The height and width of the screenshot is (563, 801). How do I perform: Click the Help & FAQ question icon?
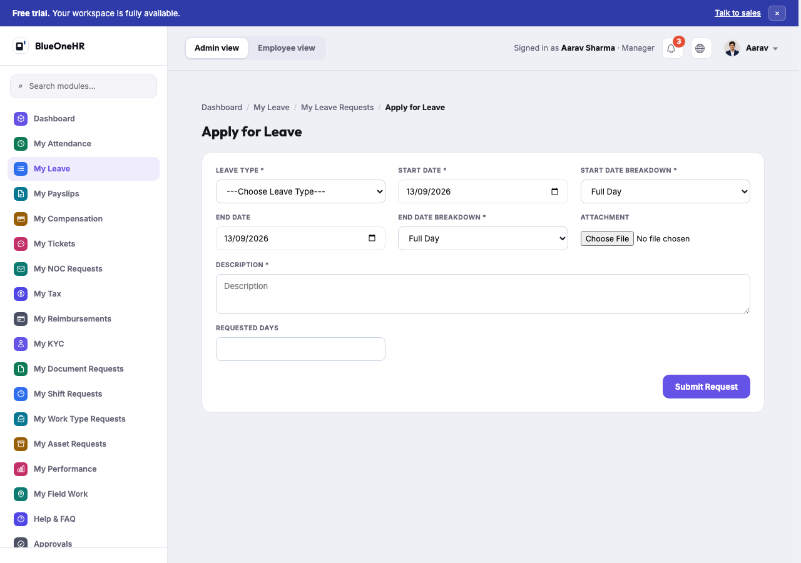21,519
